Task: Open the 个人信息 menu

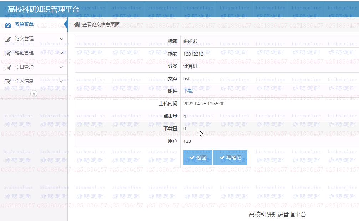Action: (34, 81)
